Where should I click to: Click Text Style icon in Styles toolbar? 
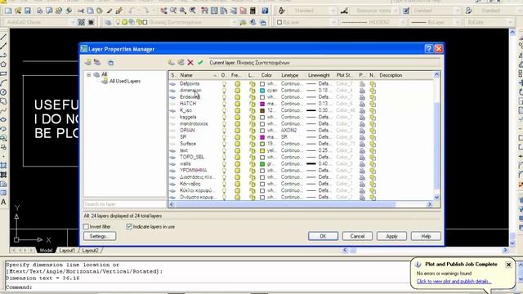tap(281, 11)
